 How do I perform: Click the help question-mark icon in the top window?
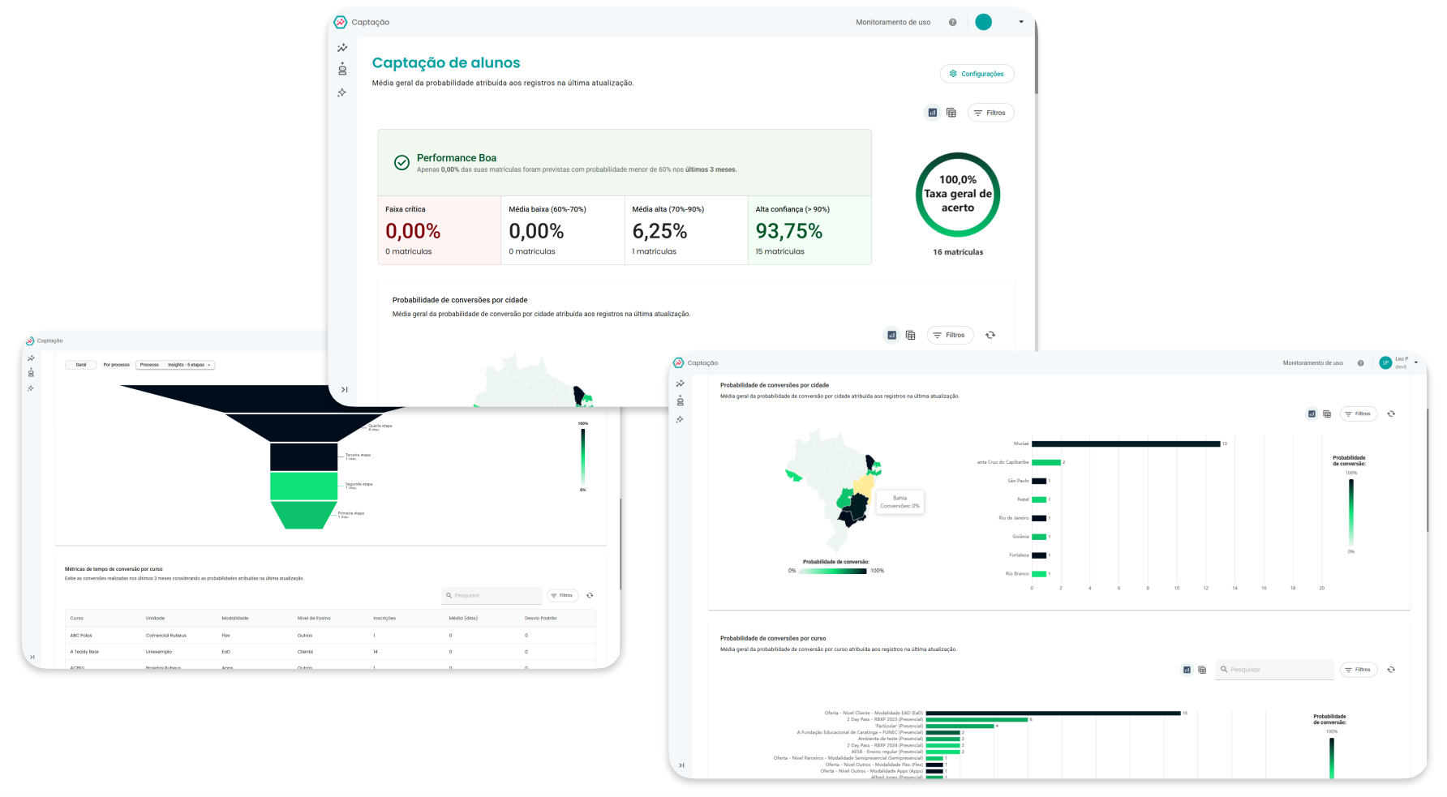[952, 23]
